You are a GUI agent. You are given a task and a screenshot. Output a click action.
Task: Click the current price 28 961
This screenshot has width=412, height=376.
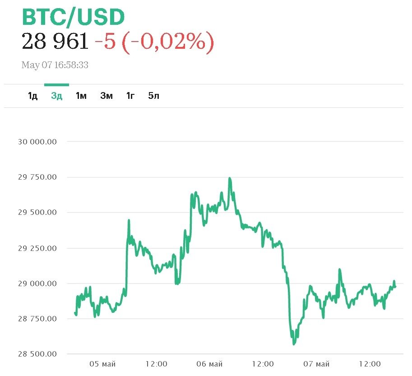point(55,42)
